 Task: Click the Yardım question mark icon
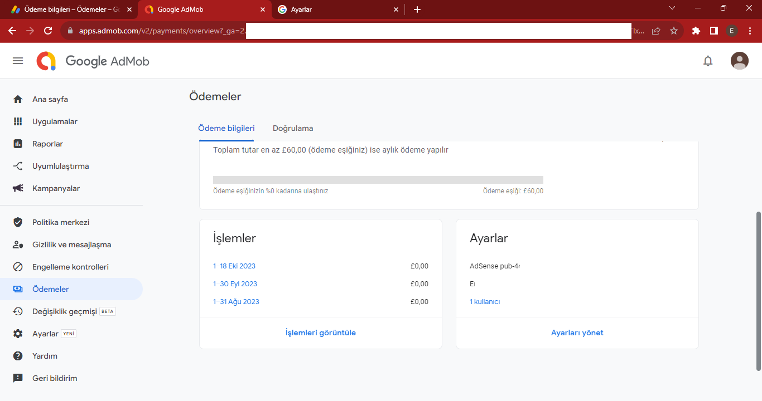point(18,356)
